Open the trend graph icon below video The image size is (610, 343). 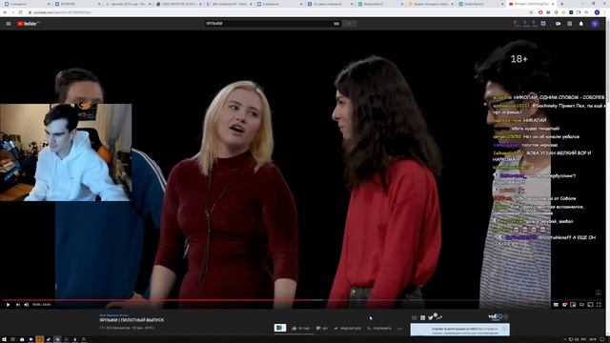pos(438,317)
